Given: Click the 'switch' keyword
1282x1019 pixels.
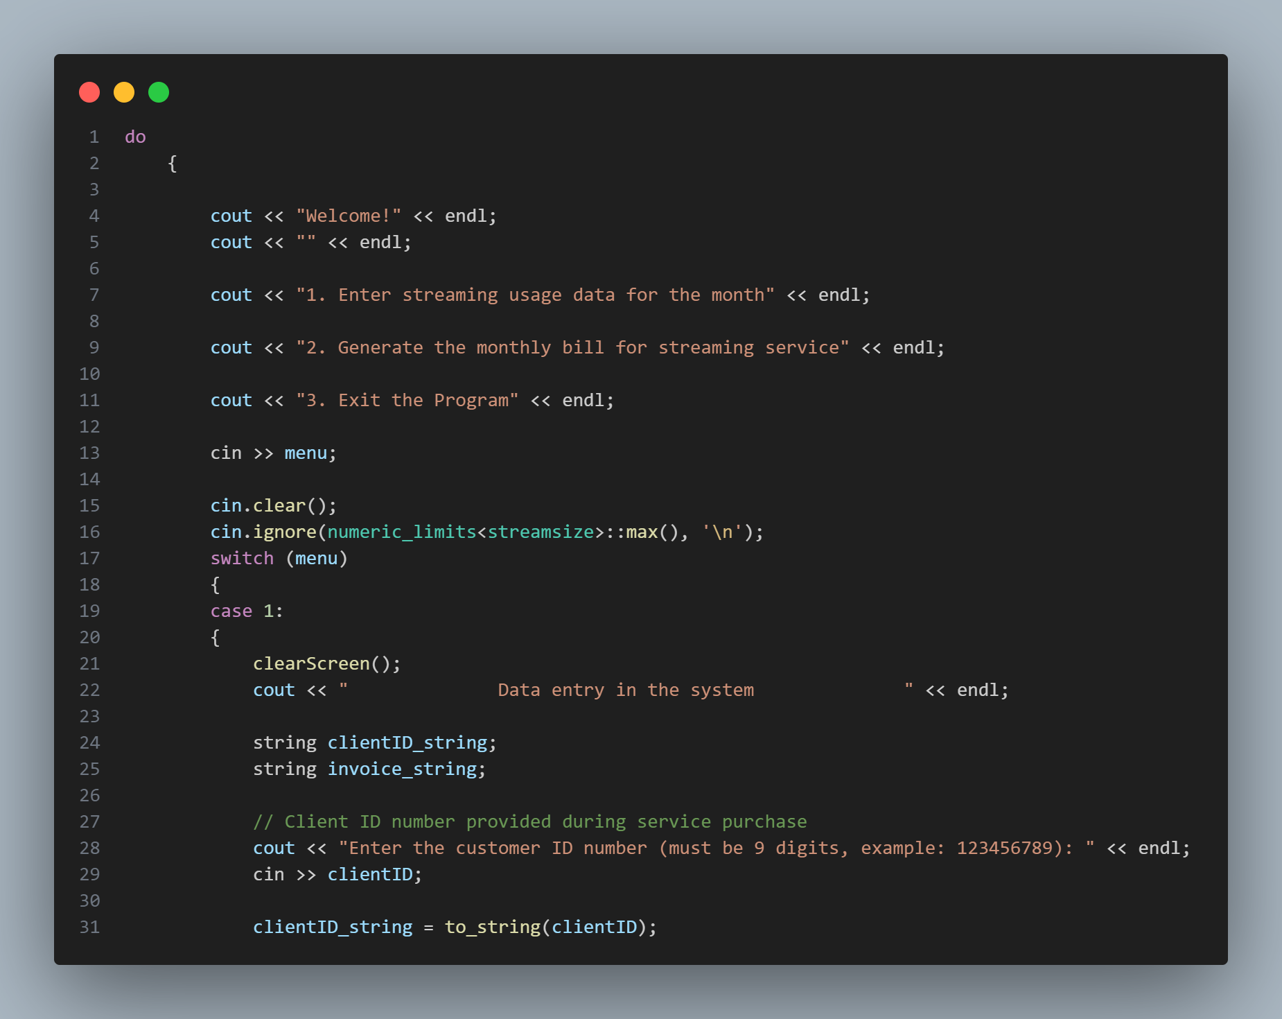Looking at the screenshot, I should [242, 559].
